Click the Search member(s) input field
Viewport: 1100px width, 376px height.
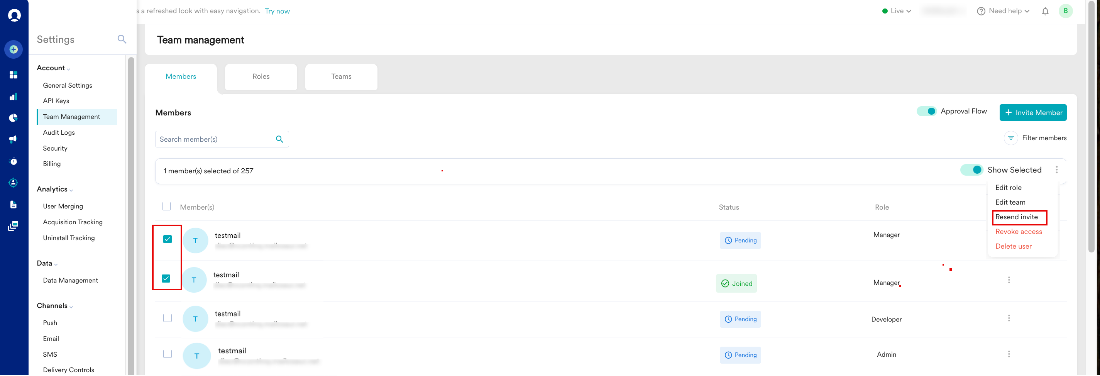point(216,139)
